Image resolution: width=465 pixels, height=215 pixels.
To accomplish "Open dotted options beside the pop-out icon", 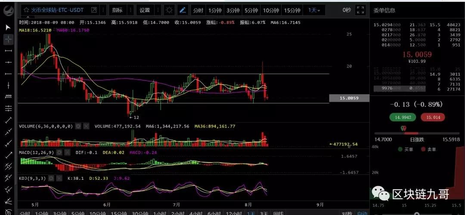I will tap(103, 10).
